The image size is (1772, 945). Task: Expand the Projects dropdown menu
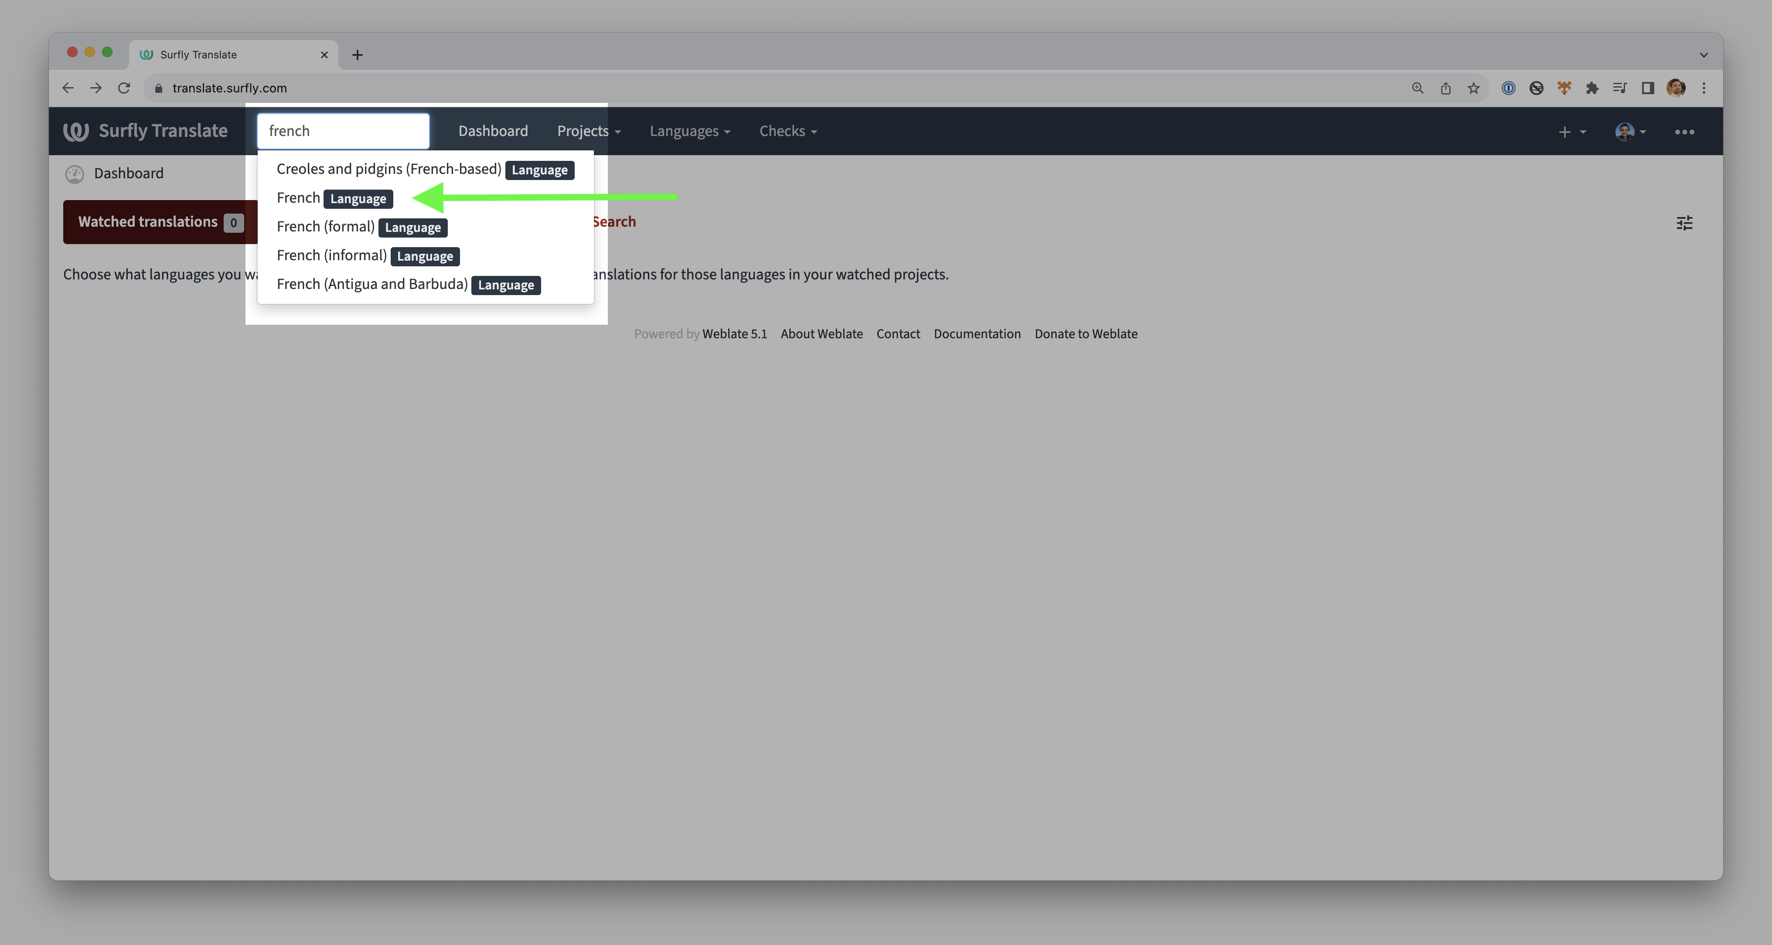588,131
